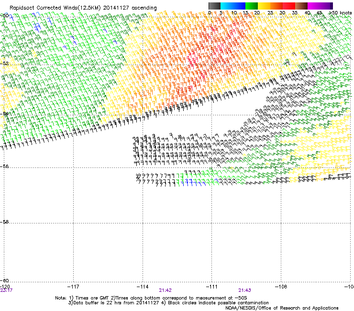Click the word 'ascending' in the title

click(144, 8)
